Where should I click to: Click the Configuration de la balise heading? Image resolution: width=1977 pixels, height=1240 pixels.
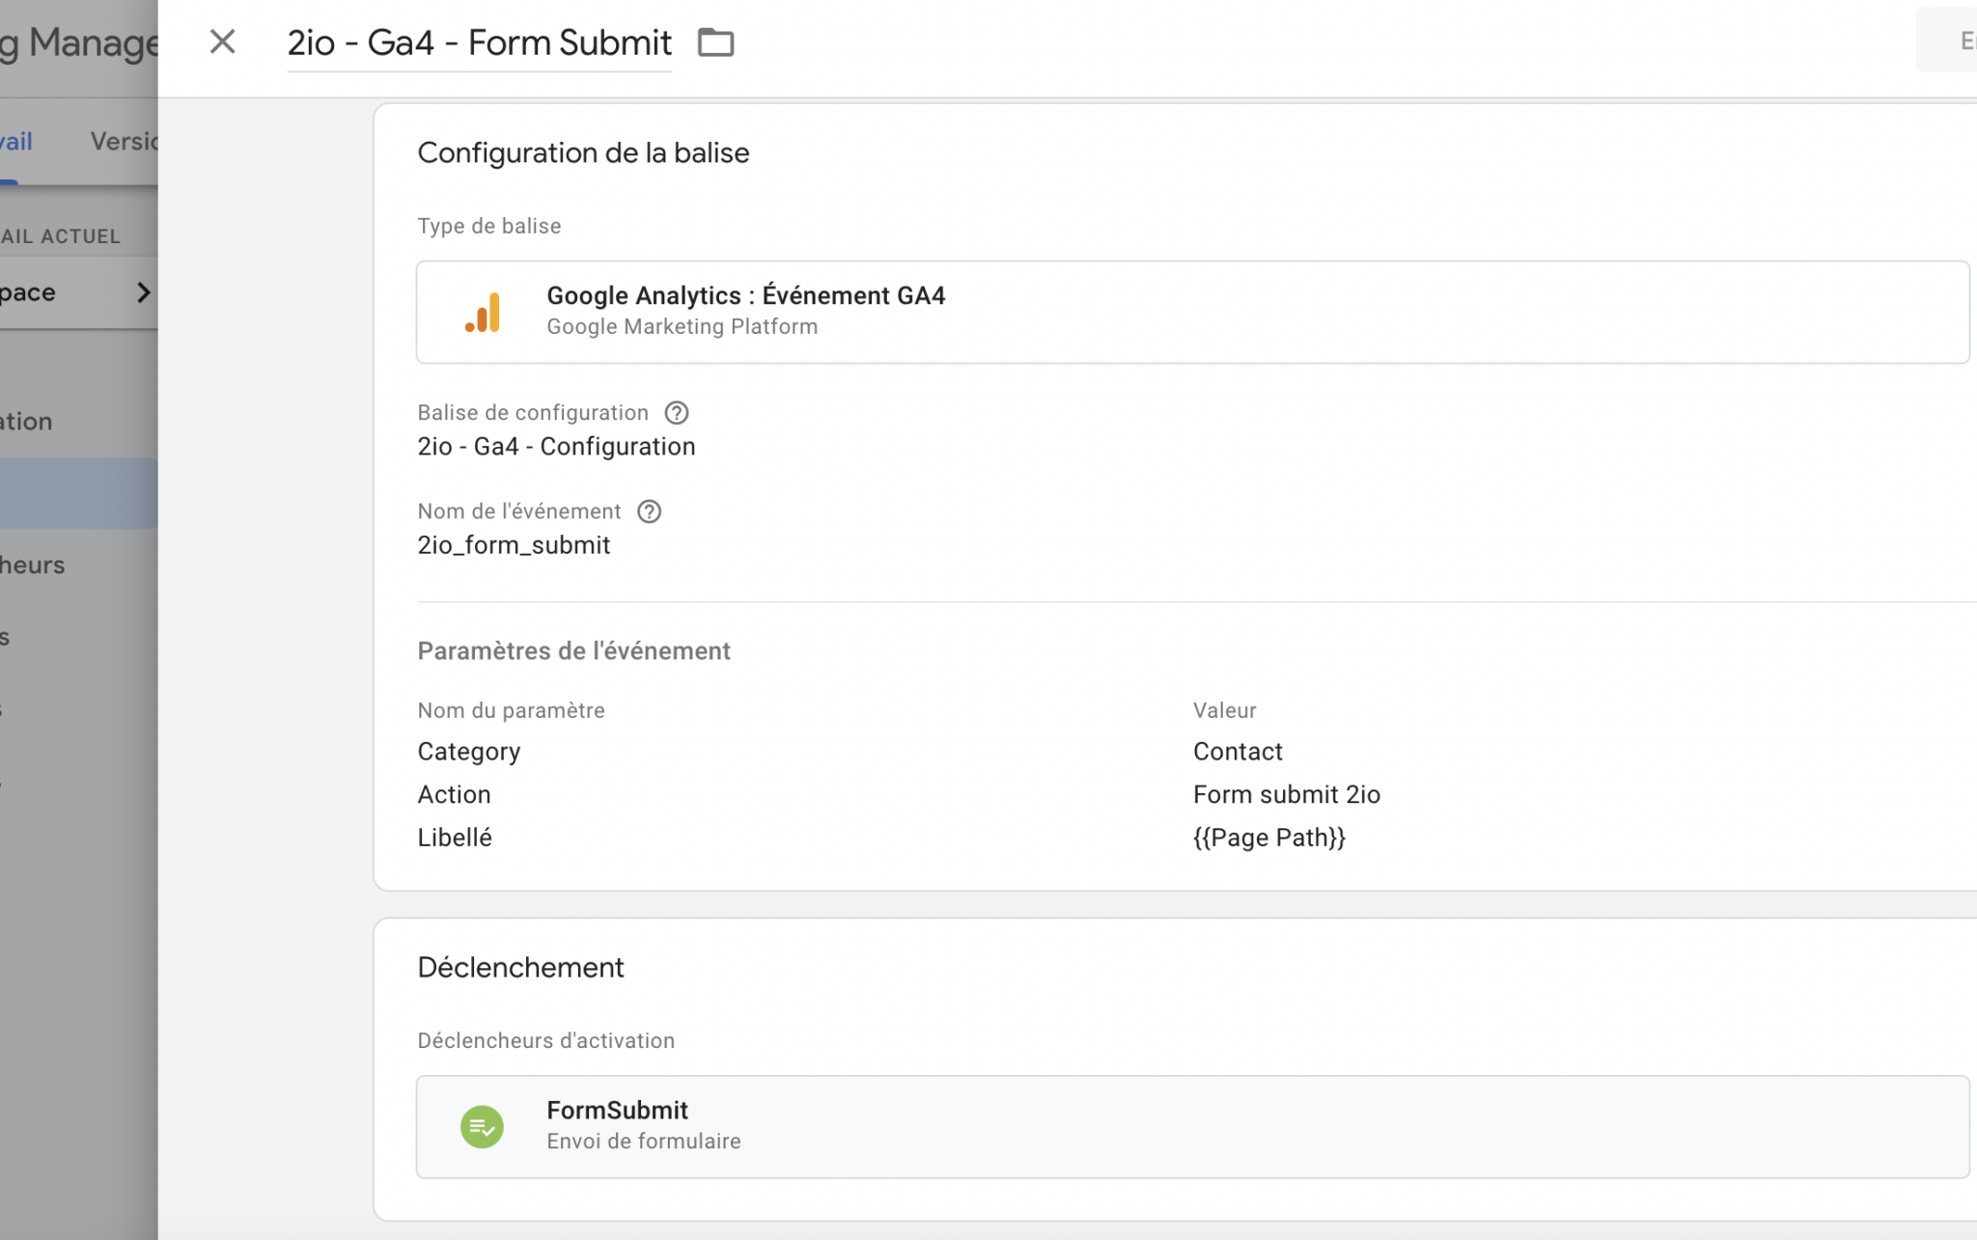[583, 152]
